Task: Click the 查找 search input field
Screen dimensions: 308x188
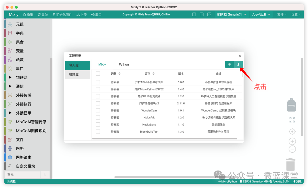Action: point(22,175)
